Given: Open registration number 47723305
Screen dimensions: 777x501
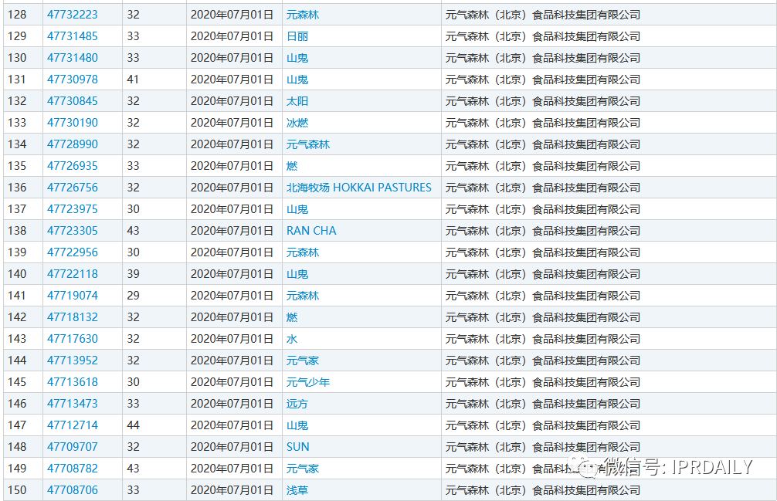Looking at the screenshot, I should (73, 231).
